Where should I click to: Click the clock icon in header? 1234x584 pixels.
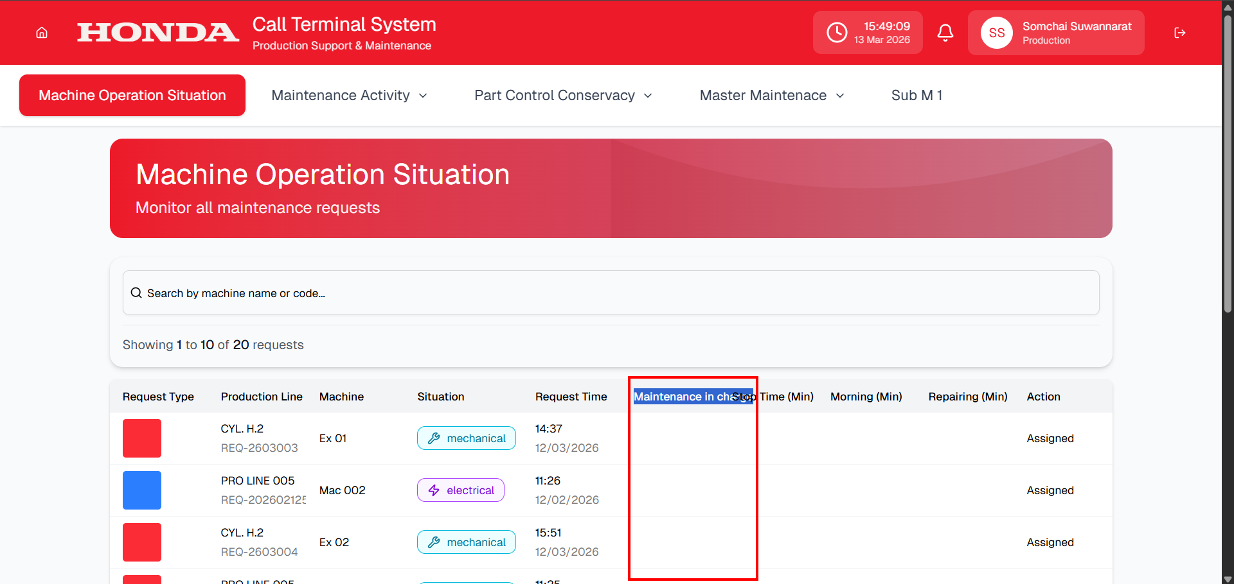[x=837, y=33]
